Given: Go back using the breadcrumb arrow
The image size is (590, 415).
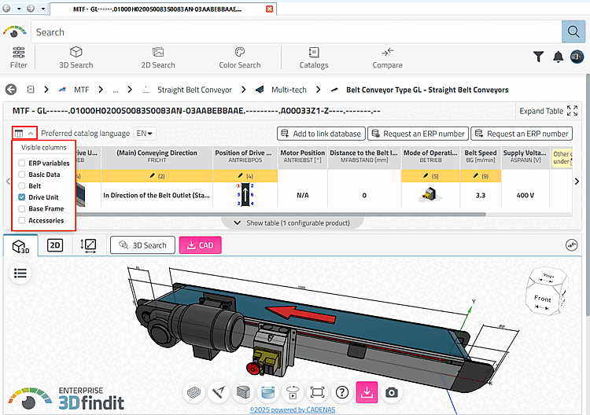Looking at the screenshot, I should [11, 90].
